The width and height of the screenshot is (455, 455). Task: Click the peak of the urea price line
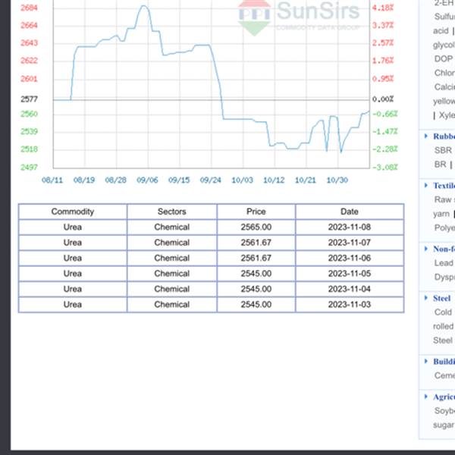click(144, 6)
